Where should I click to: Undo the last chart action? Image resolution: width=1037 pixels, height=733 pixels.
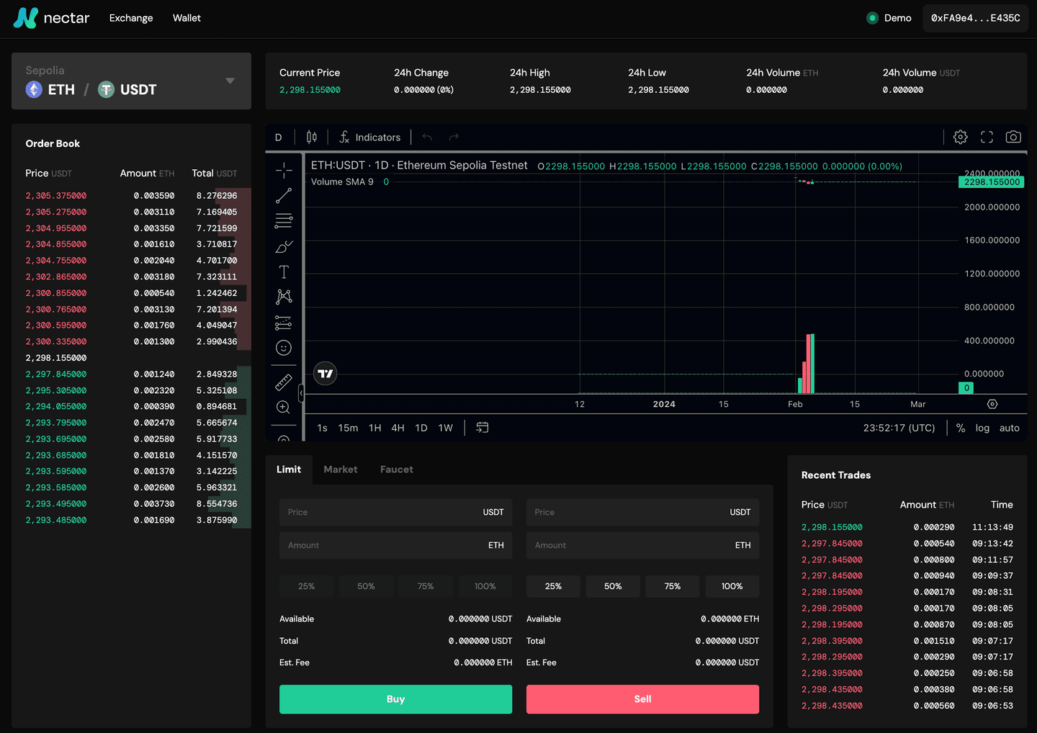[427, 137]
